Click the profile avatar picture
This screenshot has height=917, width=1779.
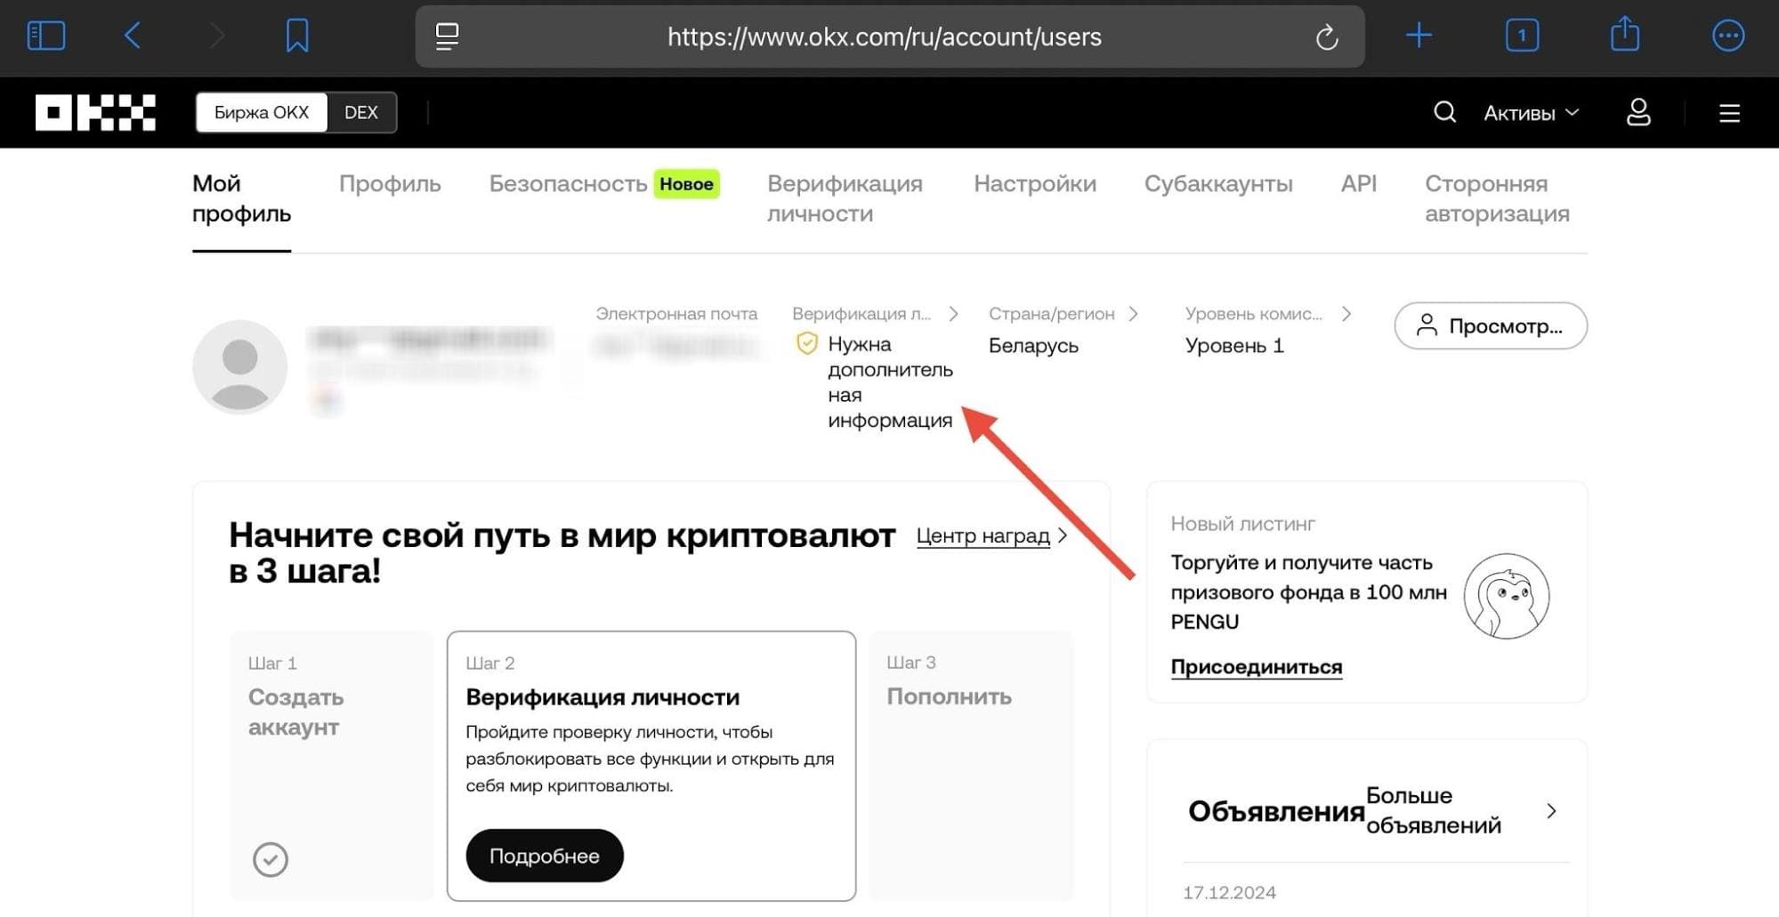[x=239, y=366]
